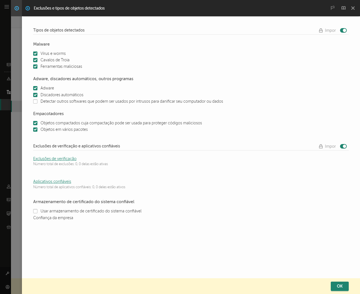Toggle off enforcement for Tipos de objetos detectados
The height and width of the screenshot is (294, 360).
tap(343, 30)
